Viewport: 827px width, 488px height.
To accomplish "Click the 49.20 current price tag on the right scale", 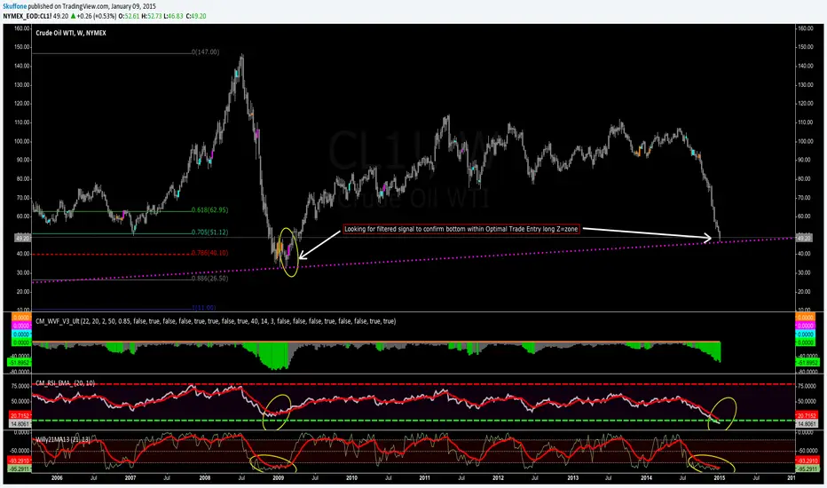I will click(804, 239).
